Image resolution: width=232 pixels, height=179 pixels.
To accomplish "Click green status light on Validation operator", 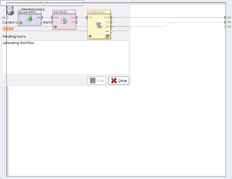I will pyautogui.click(x=90, y=36).
